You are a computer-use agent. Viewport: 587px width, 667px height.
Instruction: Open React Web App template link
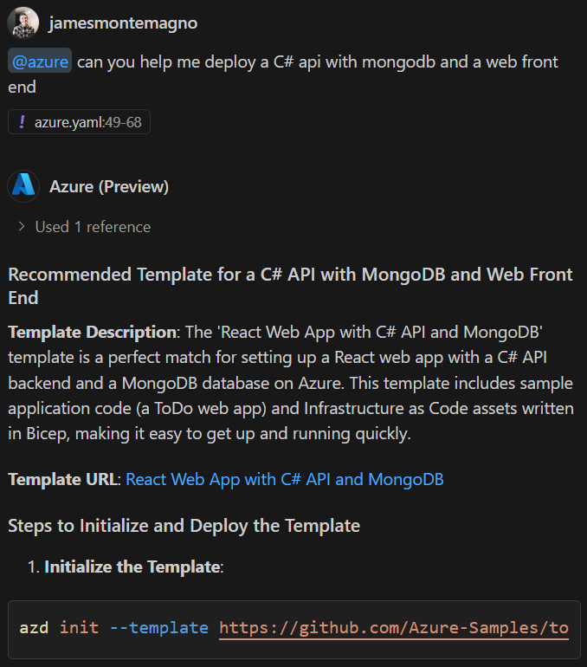click(x=285, y=479)
